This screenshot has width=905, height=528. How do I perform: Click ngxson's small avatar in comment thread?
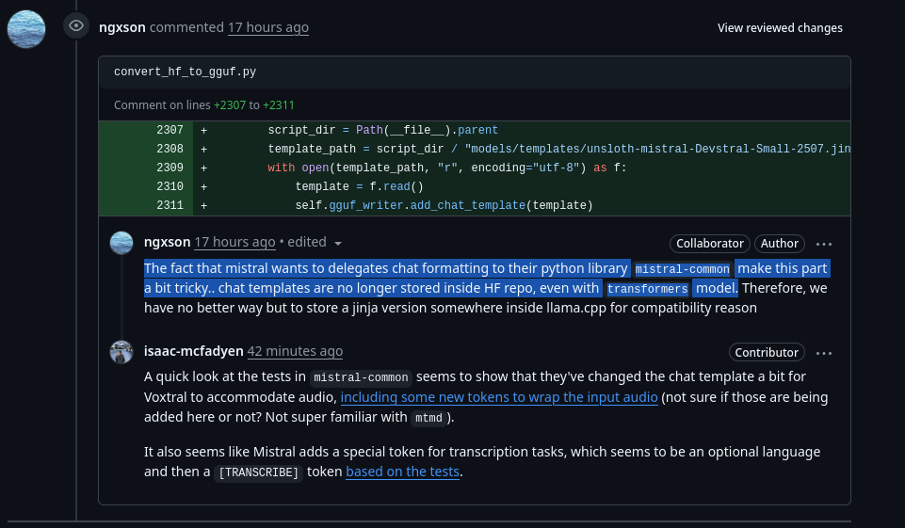pos(121,243)
